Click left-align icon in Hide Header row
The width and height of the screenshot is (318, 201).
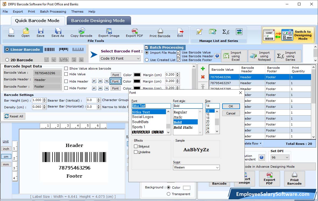pyautogui.click(x=94, y=81)
